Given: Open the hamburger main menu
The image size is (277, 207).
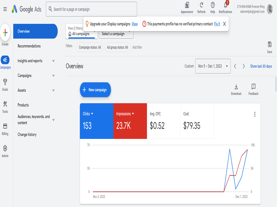Looking at the screenshot, I should coord(5,9).
